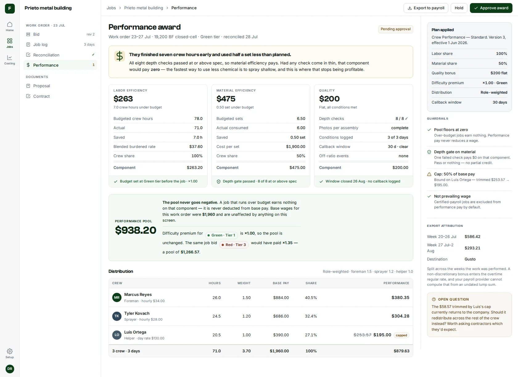Click the depth gate shield icon

[x=219, y=182]
